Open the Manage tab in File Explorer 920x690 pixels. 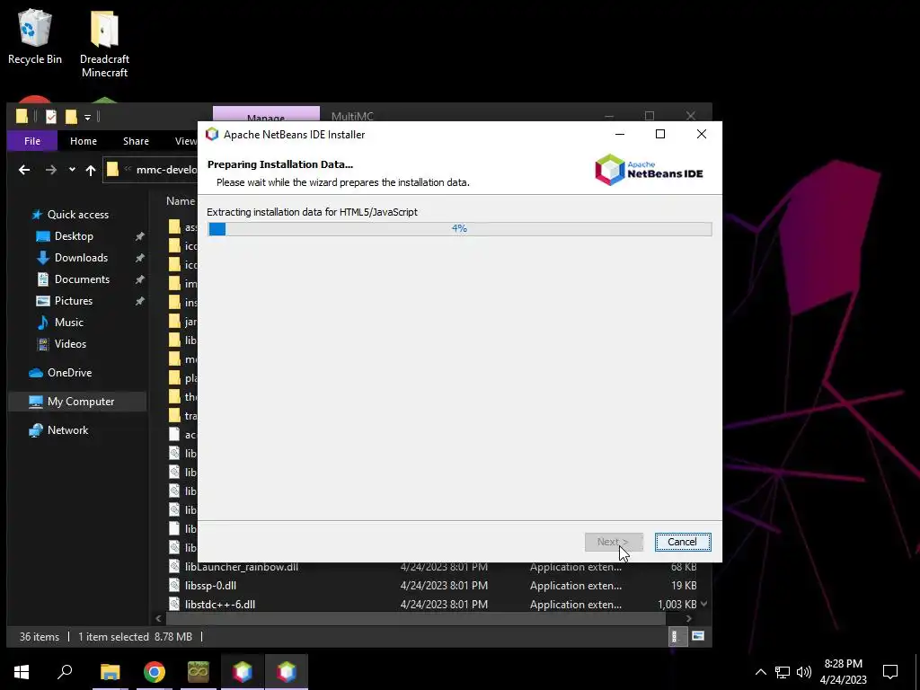[x=266, y=114]
